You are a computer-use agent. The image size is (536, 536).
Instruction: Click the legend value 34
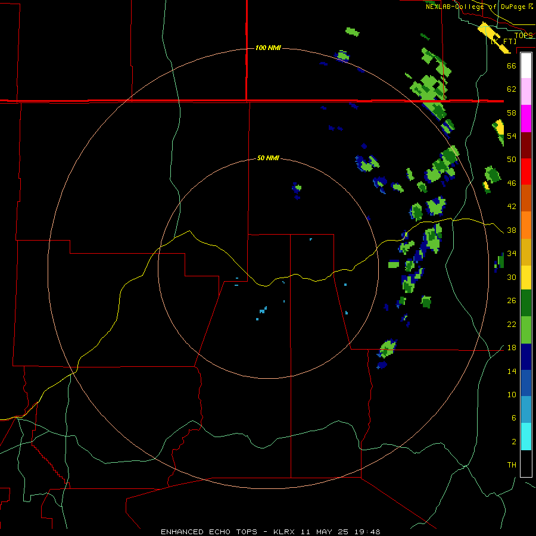pos(512,253)
